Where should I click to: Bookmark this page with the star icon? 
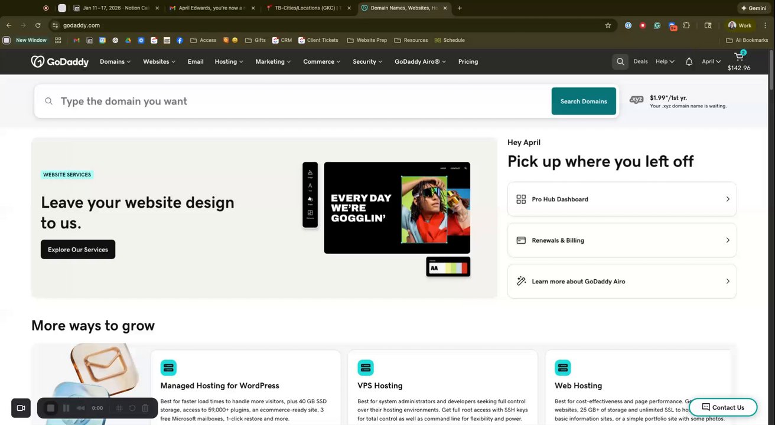pos(608,25)
